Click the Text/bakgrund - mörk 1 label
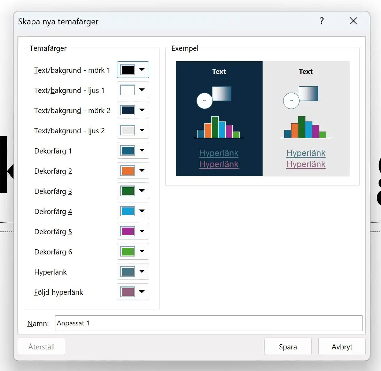 [x=72, y=70]
